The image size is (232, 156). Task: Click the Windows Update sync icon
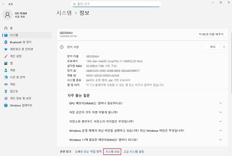click(6, 105)
